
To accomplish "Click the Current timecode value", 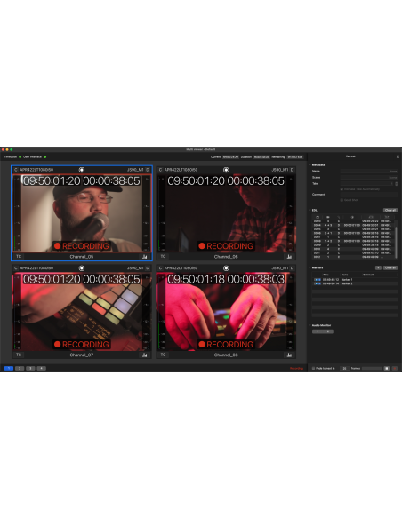I will pos(230,157).
